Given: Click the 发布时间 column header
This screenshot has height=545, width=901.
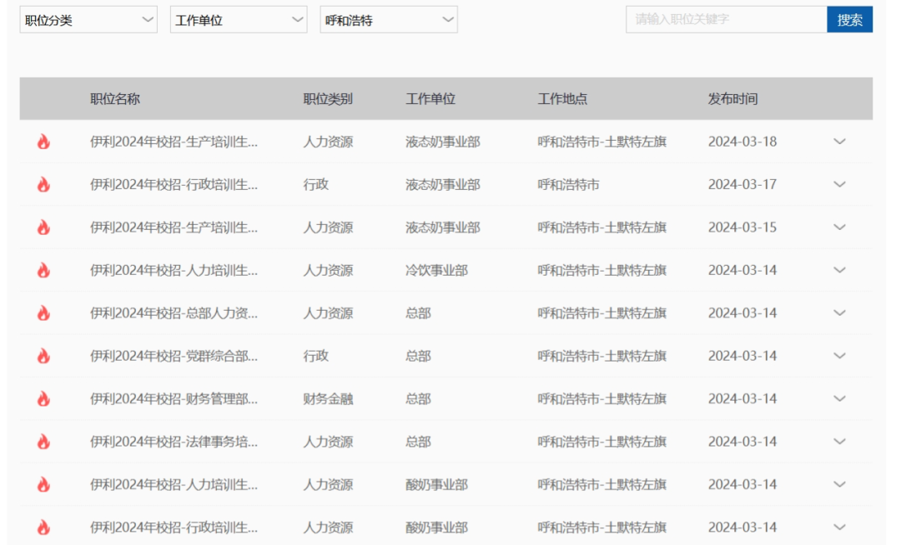Looking at the screenshot, I should 732,98.
